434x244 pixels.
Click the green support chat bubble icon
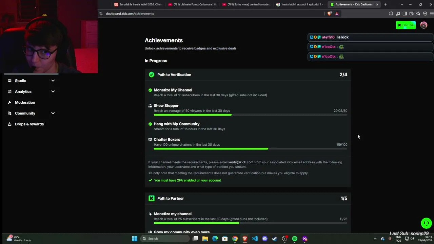pyautogui.click(x=426, y=223)
